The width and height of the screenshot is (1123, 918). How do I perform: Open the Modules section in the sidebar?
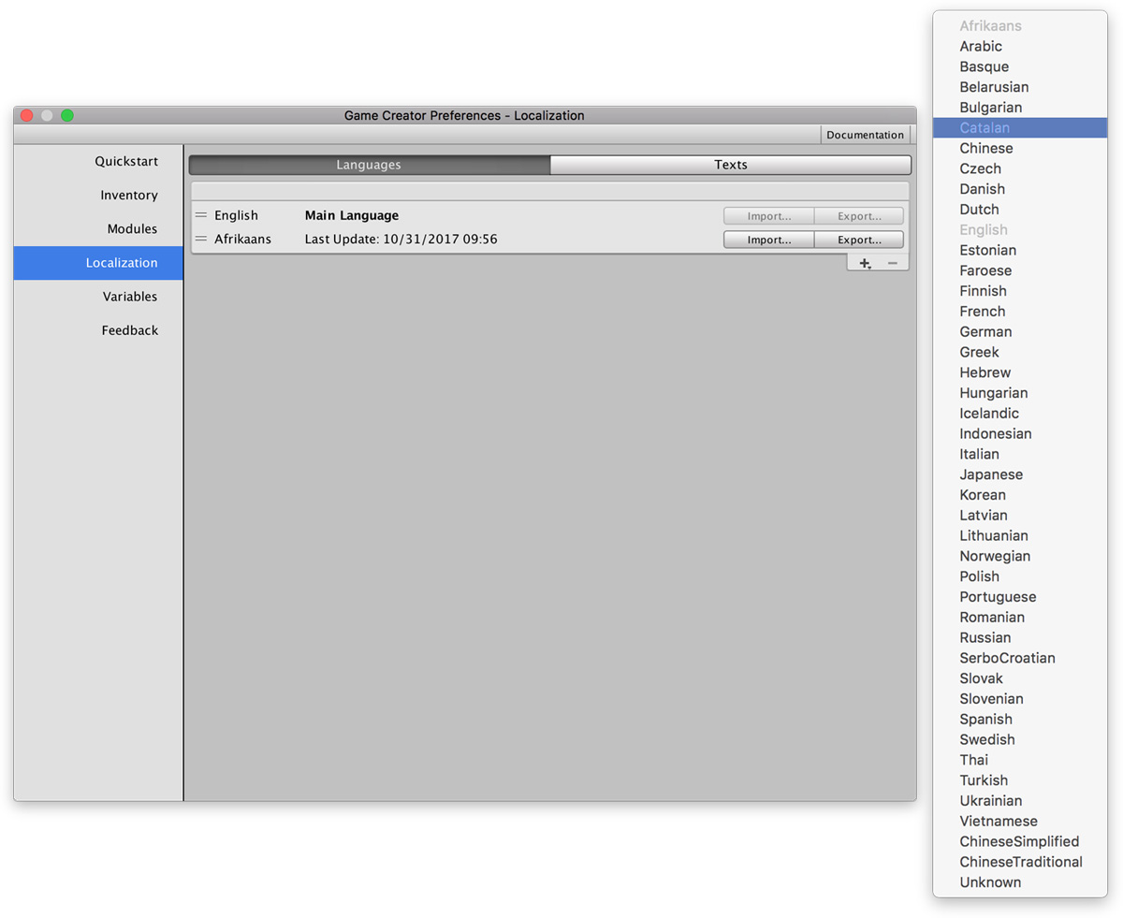(x=98, y=229)
